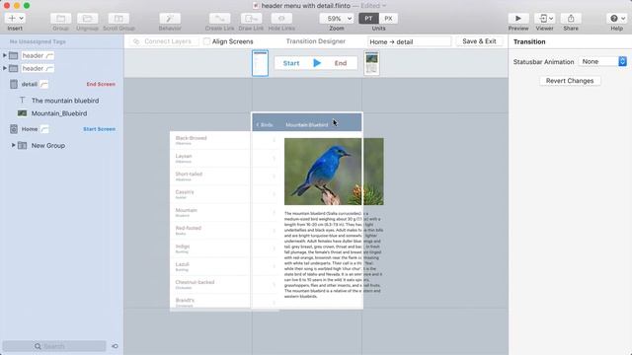Click the Share toolbar icon
This screenshot has width=632, height=355.
tap(571, 19)
